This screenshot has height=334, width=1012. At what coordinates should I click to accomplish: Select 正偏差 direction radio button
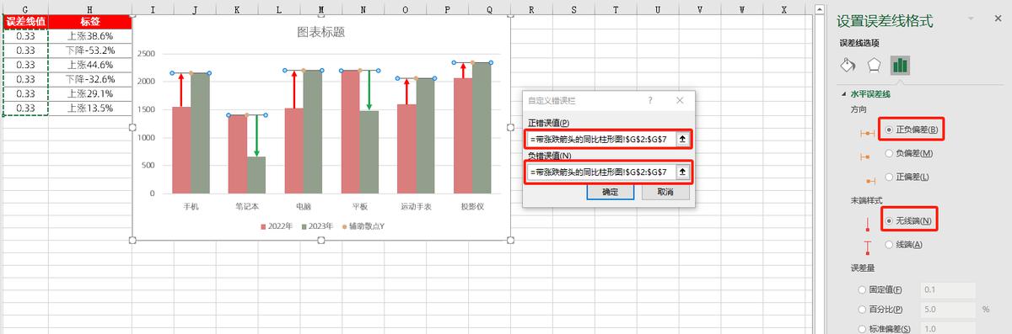890,177
